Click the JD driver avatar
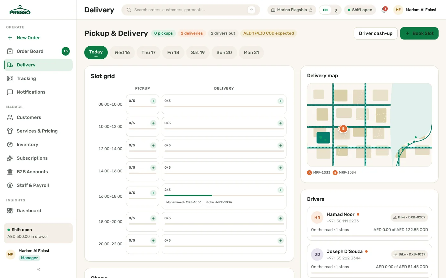446x278 pixels. click(317, 255)
